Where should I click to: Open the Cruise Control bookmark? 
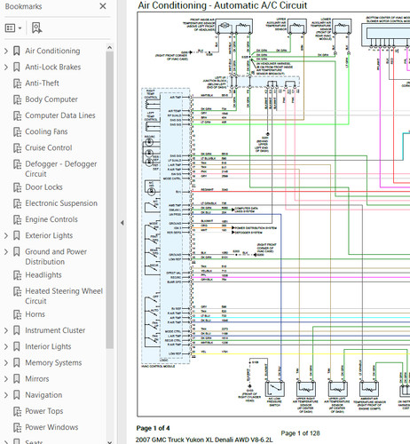pyautogui.click(x=49, y=148)
